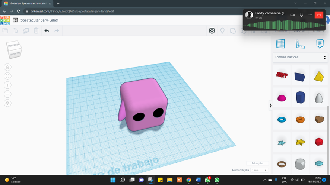Select the pink ear shape on cube side
Screen dimensions: 330x185
pyautogui.click(x=122, y=111)
